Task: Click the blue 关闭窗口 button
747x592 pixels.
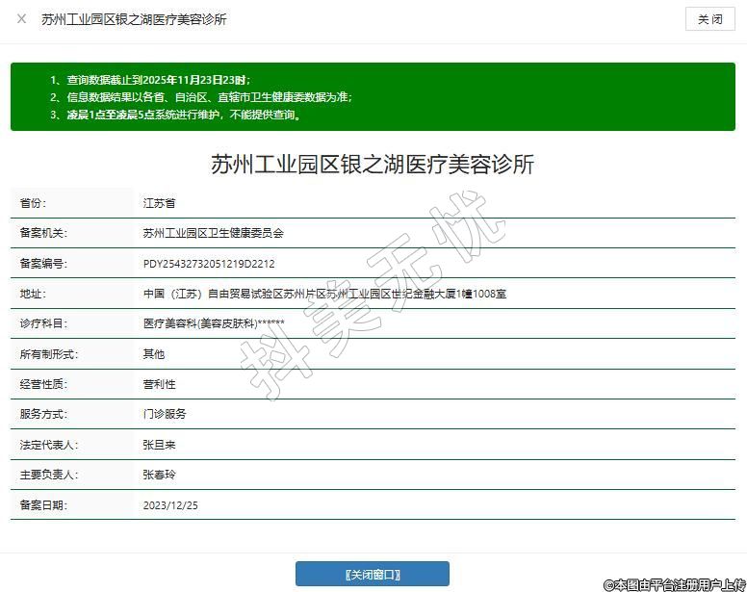Action: pyautogui.click(x=372, y=575)
